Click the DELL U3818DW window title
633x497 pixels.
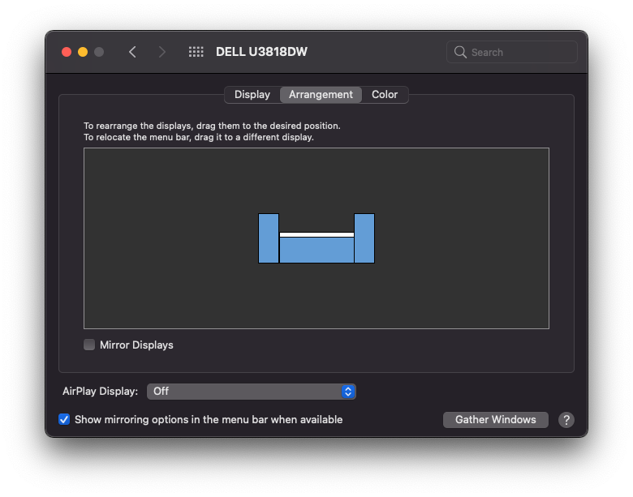click(x=261, y=52)
